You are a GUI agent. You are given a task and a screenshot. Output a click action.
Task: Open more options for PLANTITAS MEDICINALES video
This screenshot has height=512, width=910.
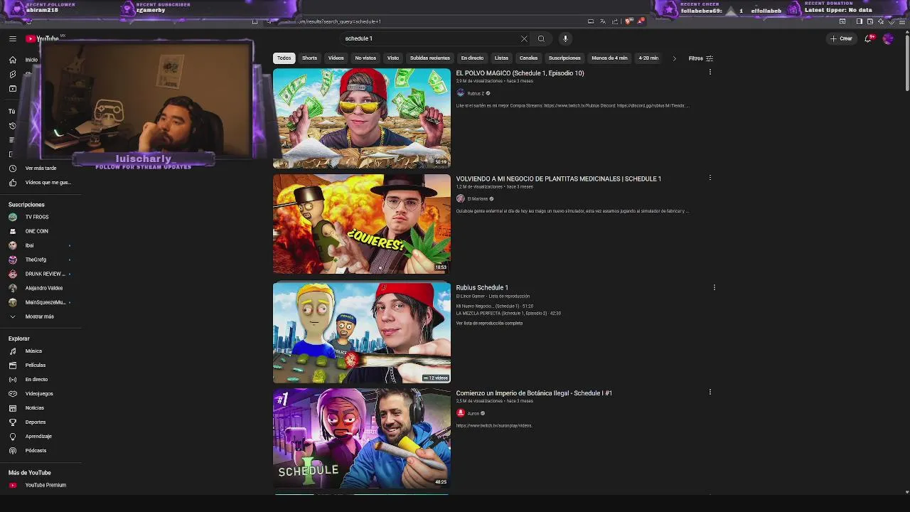point(710,178)
